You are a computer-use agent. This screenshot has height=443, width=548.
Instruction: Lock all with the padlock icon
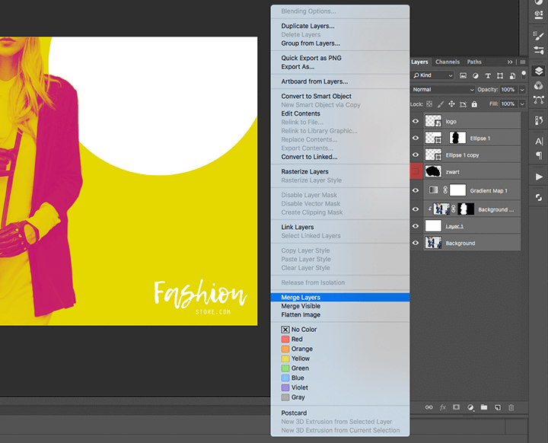tap(474, 104)
